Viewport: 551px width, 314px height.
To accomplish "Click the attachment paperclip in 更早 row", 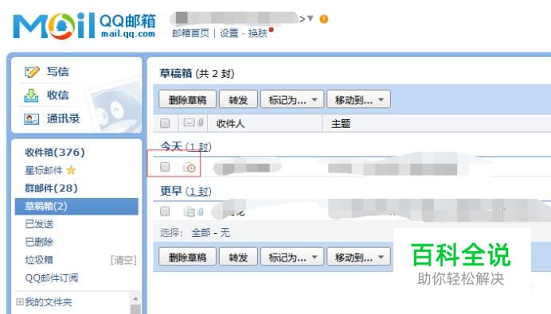I will click(x=200, y=211).
